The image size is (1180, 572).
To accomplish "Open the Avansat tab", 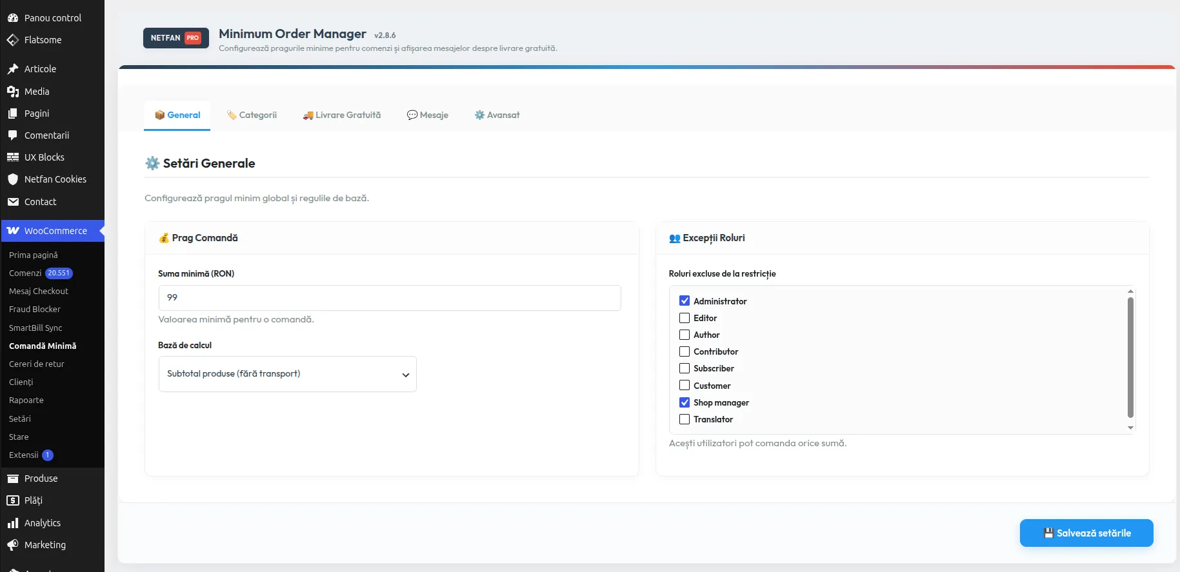I will tap(497, 115).
